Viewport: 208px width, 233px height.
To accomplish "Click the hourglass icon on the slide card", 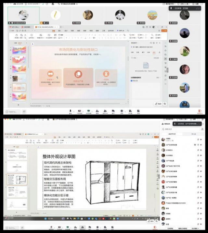I will pyautogui.click(x=106, y=74).
